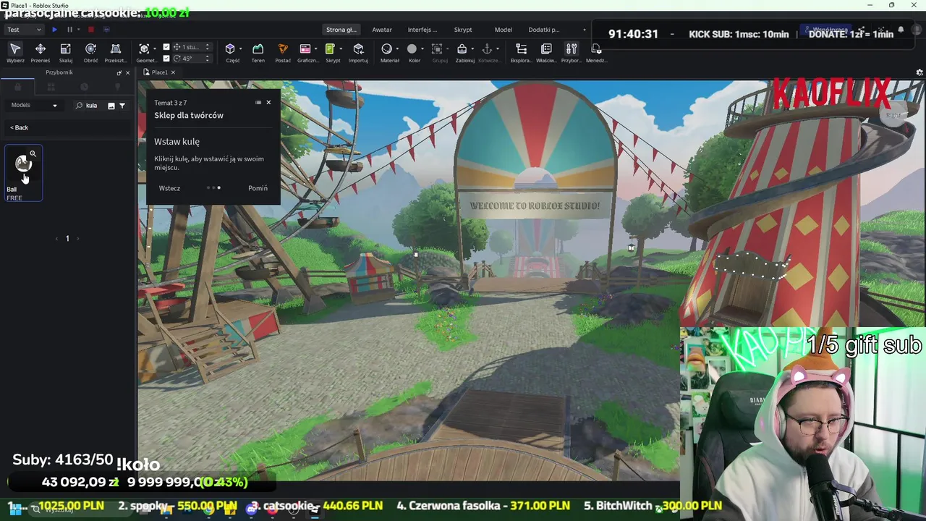Toggle the move snapping checkbox
Screen dimensions: 926x521
(x=166, y=47)
